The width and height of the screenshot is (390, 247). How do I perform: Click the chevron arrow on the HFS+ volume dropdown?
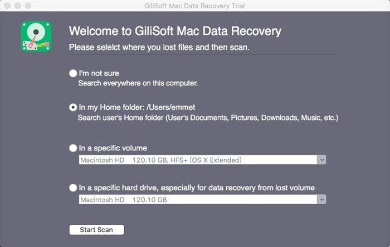pos(321,160)
